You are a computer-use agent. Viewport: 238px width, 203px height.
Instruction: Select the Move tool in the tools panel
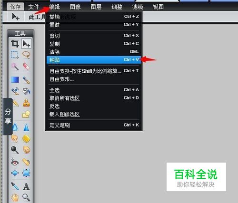pyautogui.click(x=26, y=44)
